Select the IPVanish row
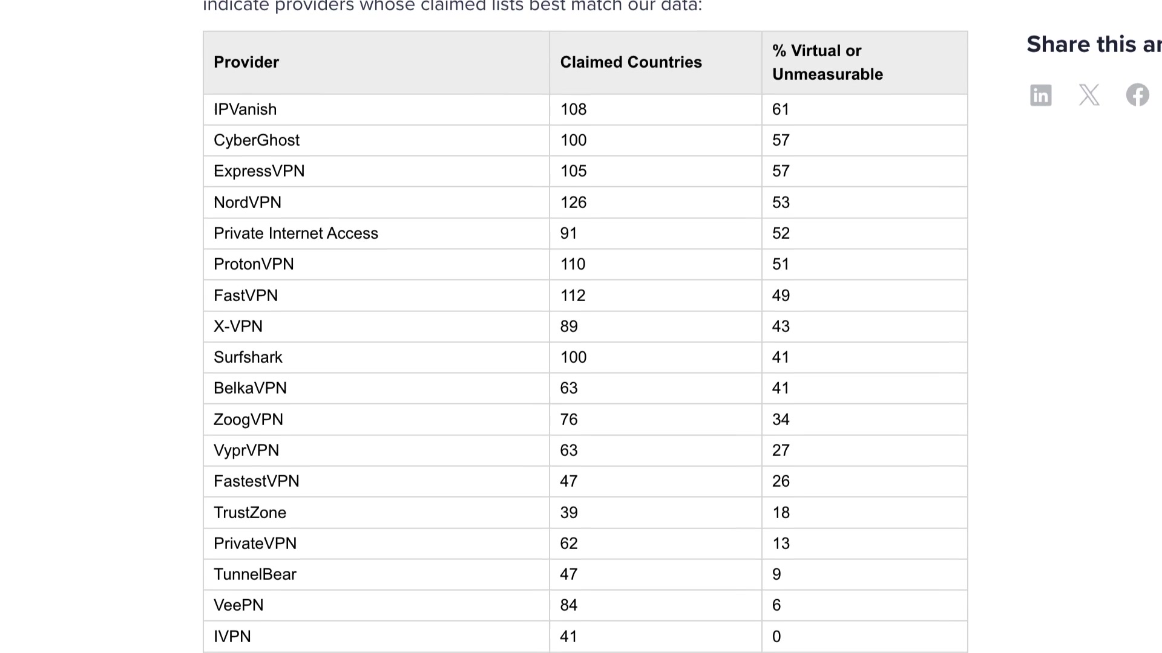Image resolution: width=1162 pixels, height=653 pixels. pyautogui.click(x=245, y=109)
